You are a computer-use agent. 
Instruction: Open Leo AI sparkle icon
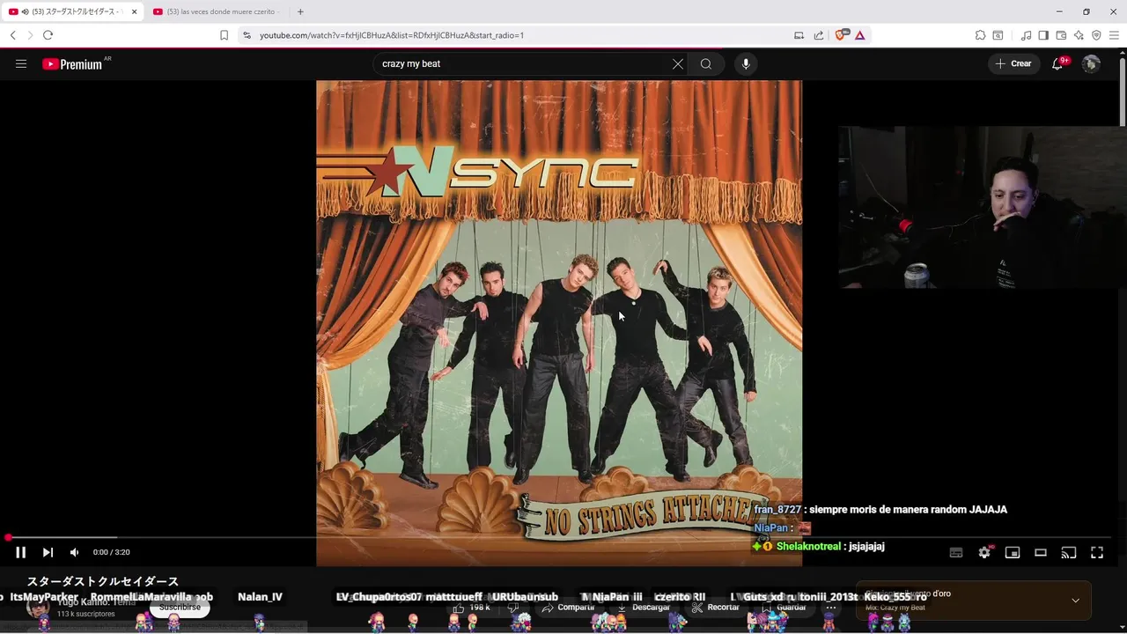[x=1079, y=35]
